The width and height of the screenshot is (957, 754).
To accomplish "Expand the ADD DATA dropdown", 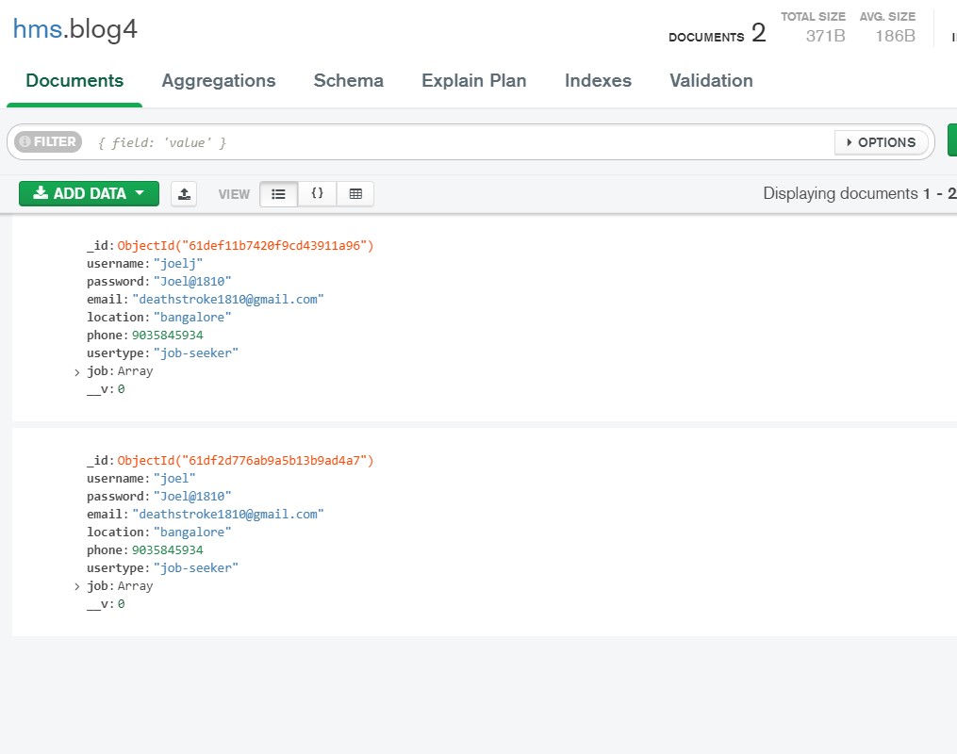I will (x=140, y=193).
